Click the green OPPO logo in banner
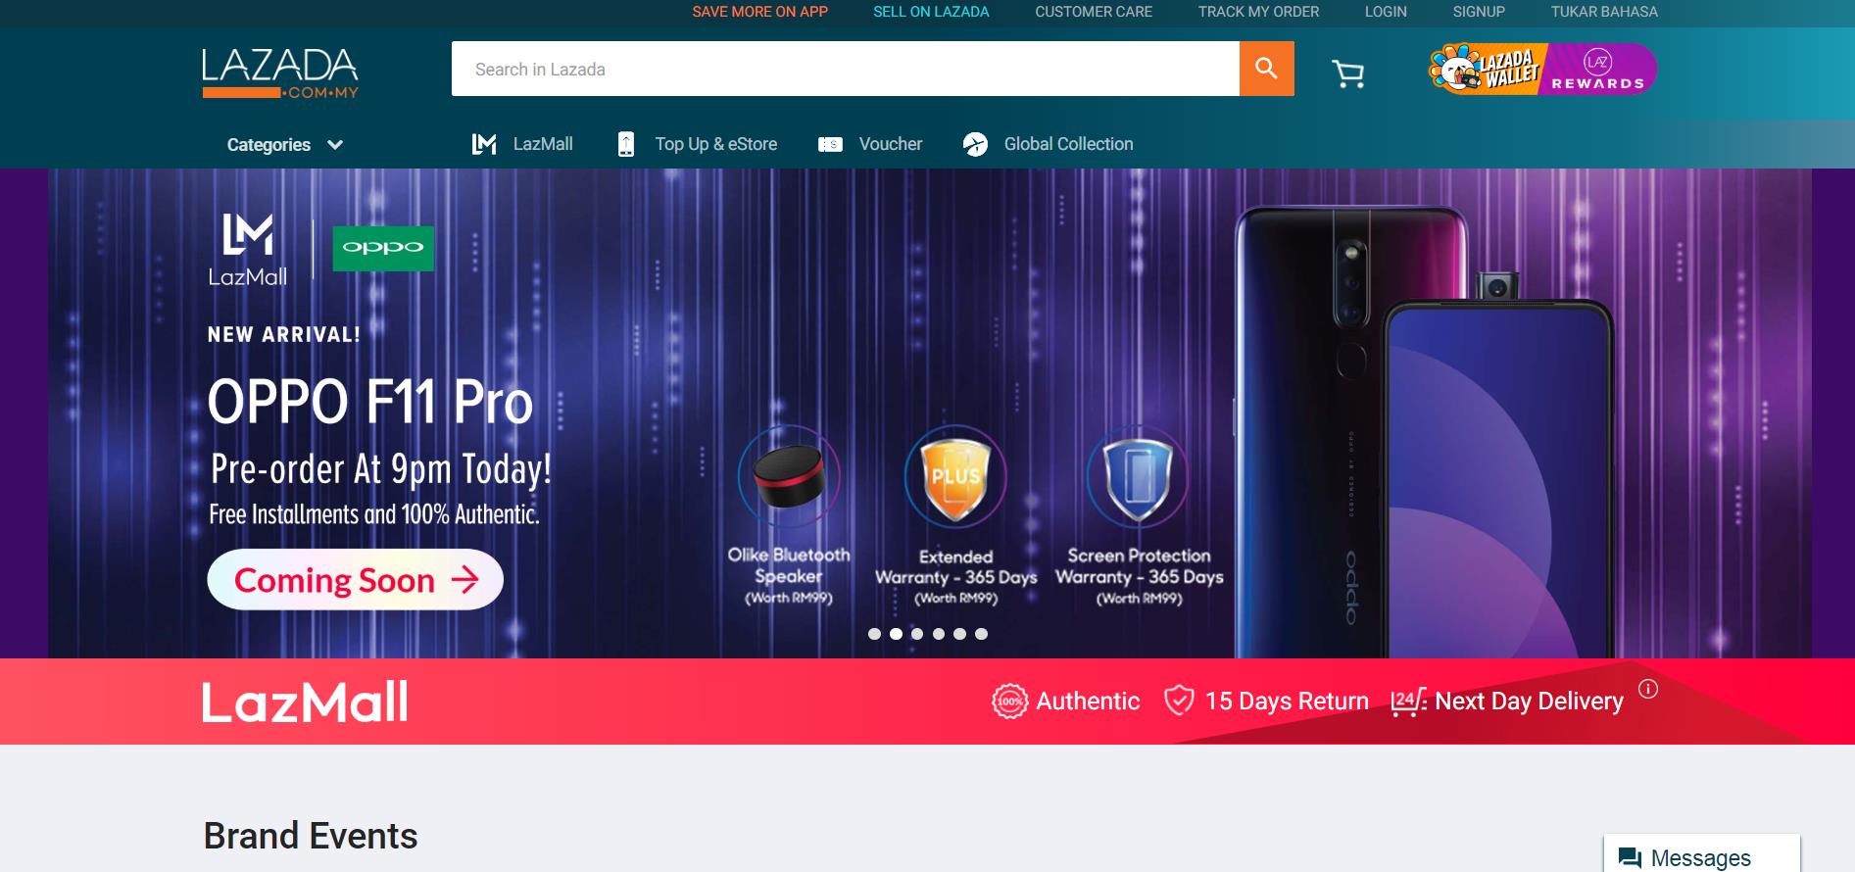Viewport: 1855px width, 872px height. [383, 248]
